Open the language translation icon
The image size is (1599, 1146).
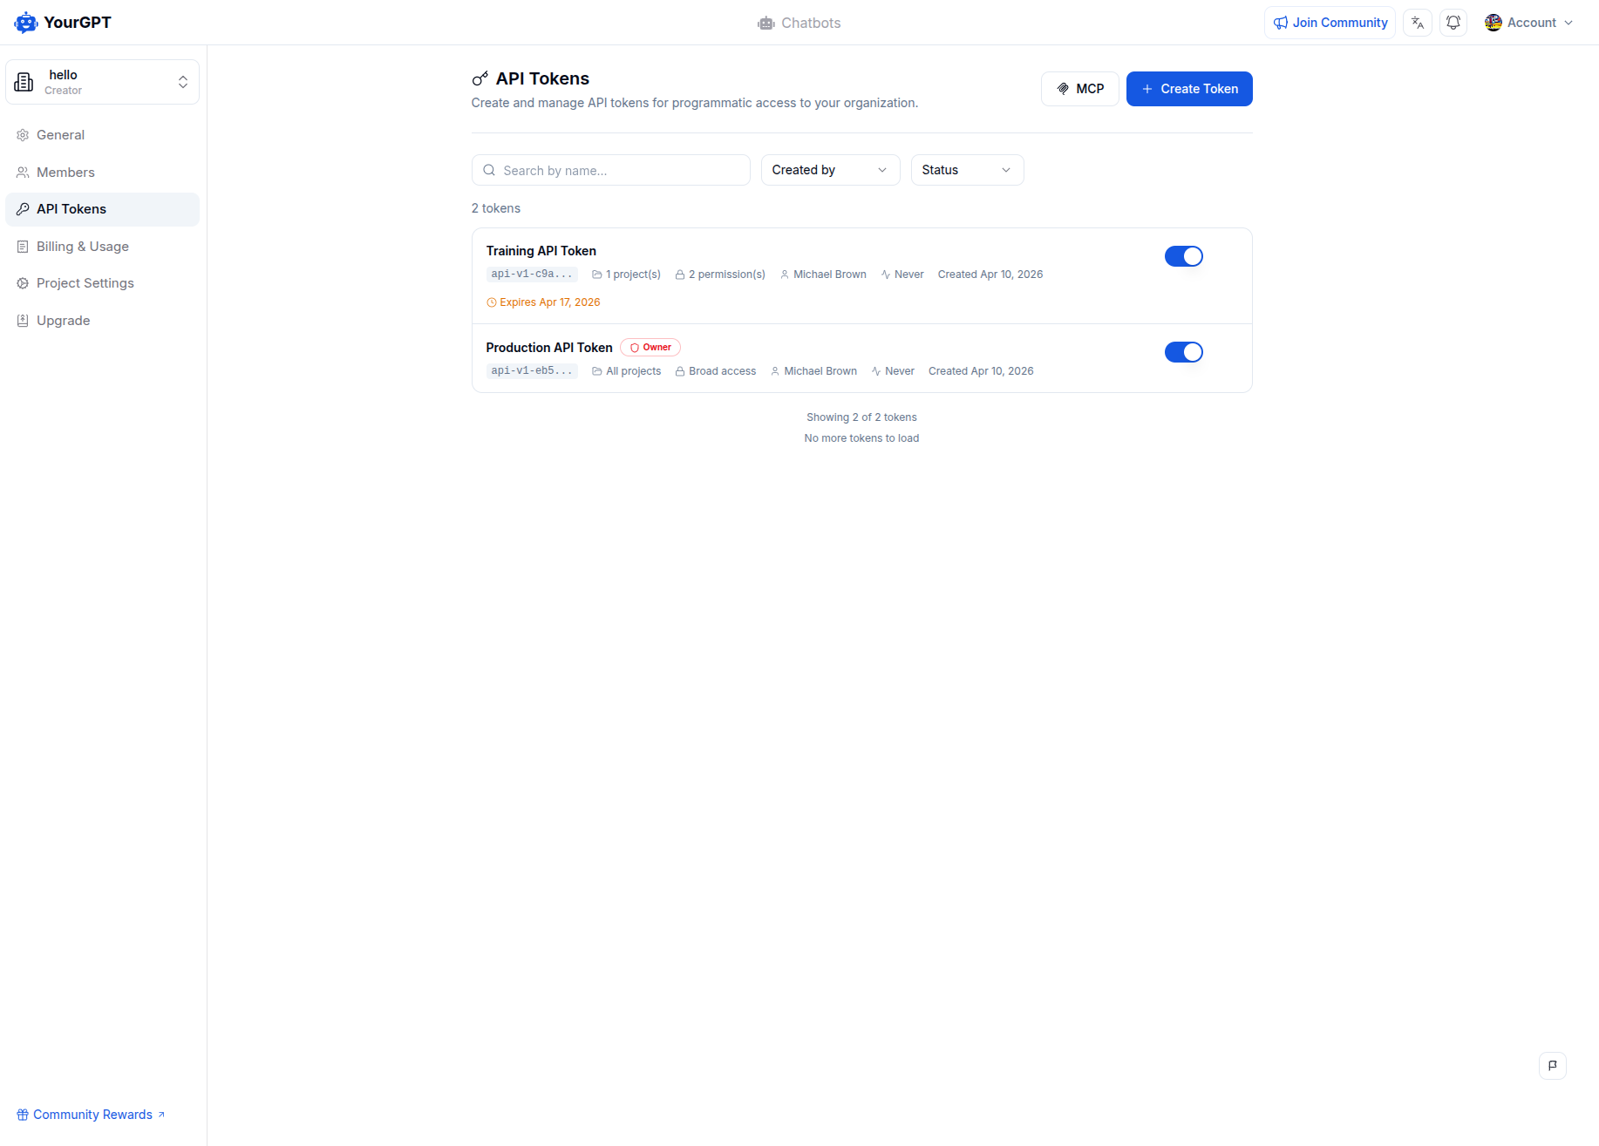coord(1418,23)
